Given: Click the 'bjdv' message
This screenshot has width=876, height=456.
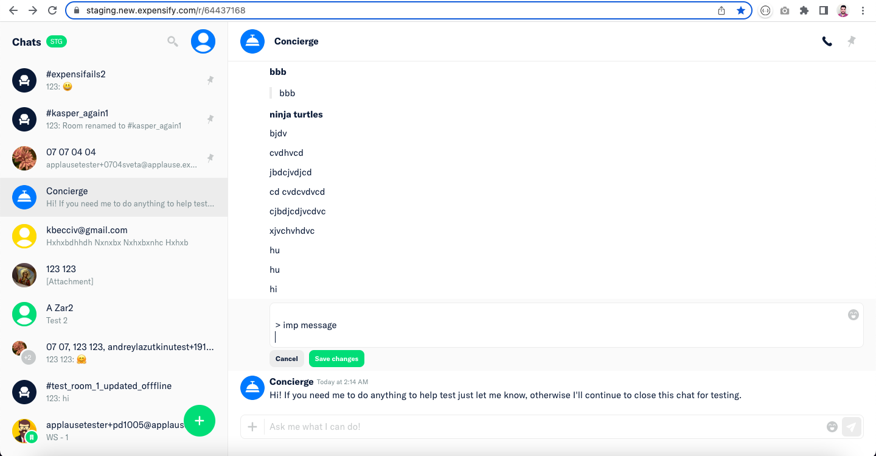Looking at the screenshot, I should coord(278,133).
